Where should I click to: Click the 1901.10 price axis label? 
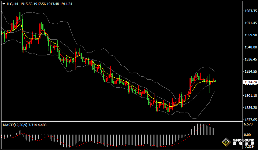click(x=250, y=95)
